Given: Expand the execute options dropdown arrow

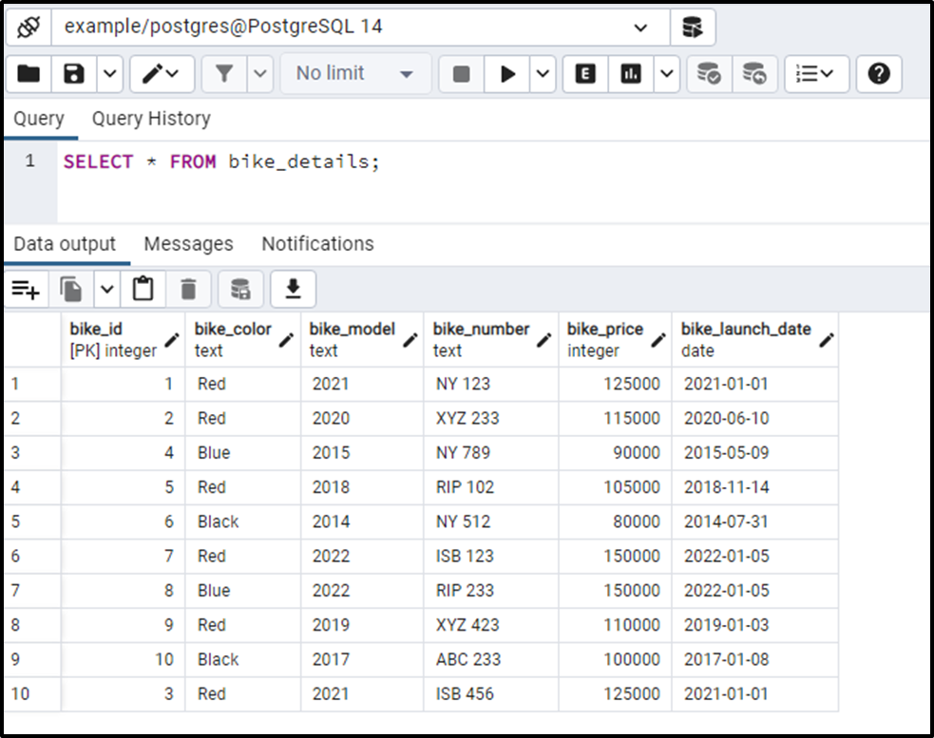Looking at the screenshot, I should 543,74.
